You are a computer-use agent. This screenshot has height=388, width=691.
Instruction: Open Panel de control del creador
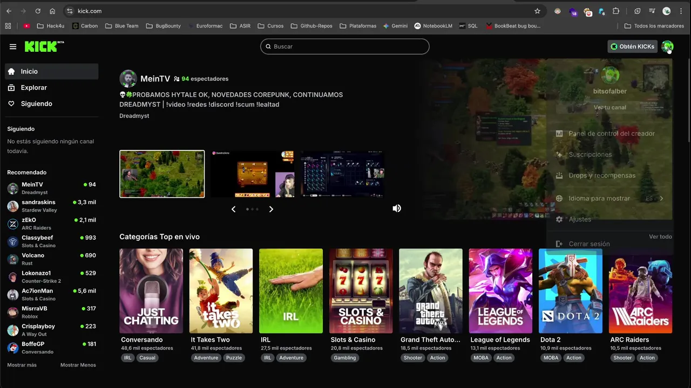point(609,134)
